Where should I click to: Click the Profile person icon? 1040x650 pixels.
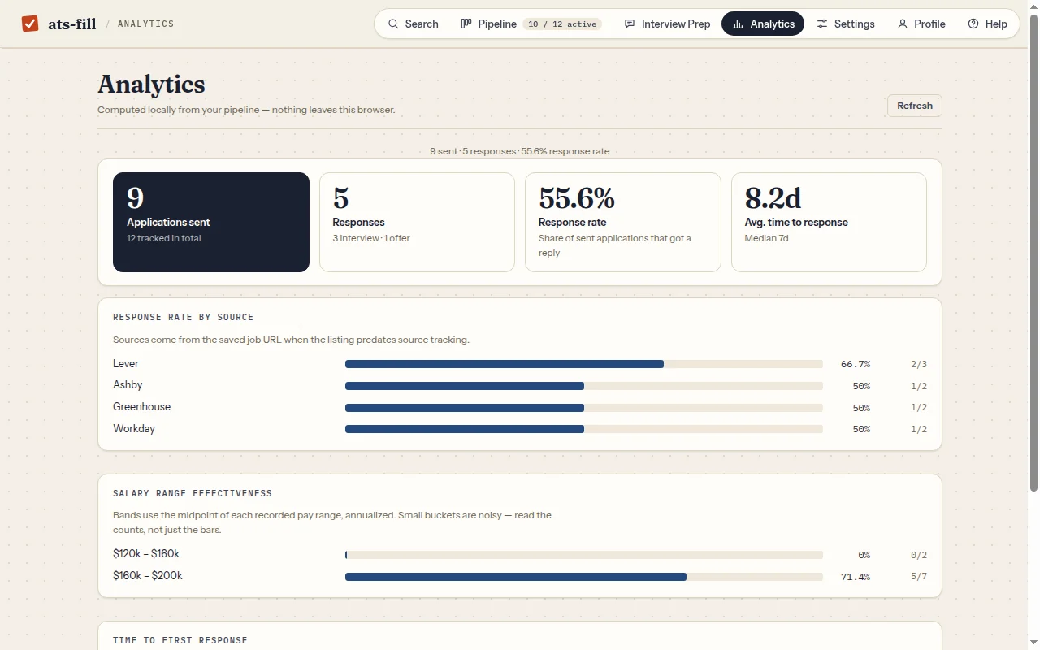tap(903, 24)
